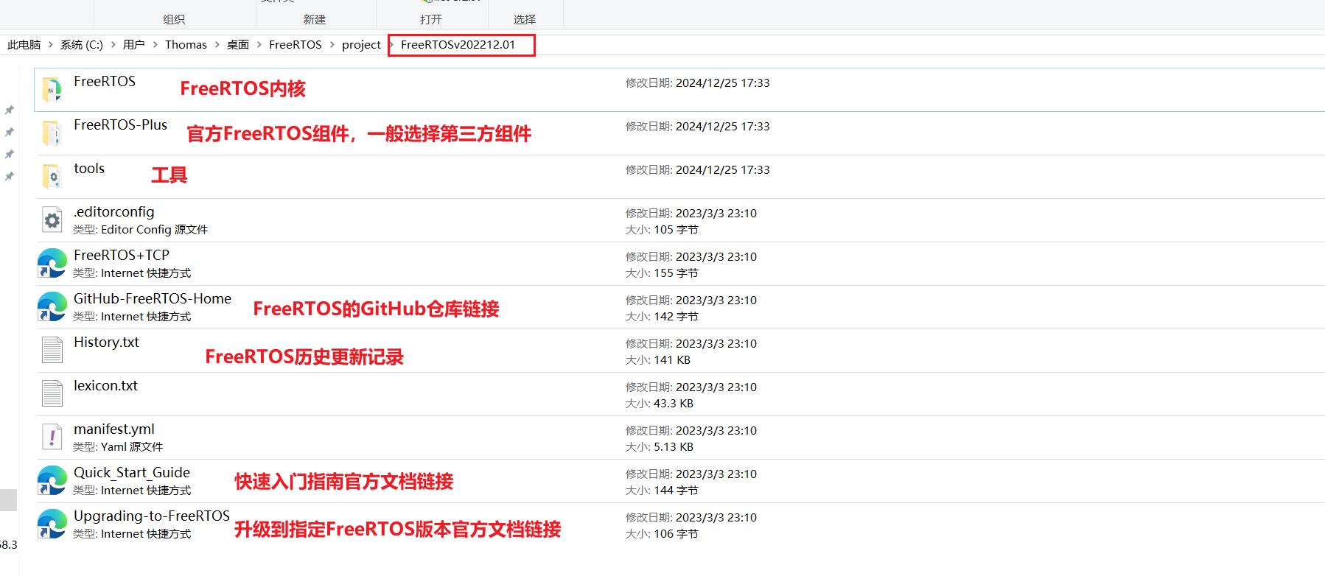Select the History.txt document icon
The width and height of the screenshot is (1325, 576).
[x=52, y=351]
